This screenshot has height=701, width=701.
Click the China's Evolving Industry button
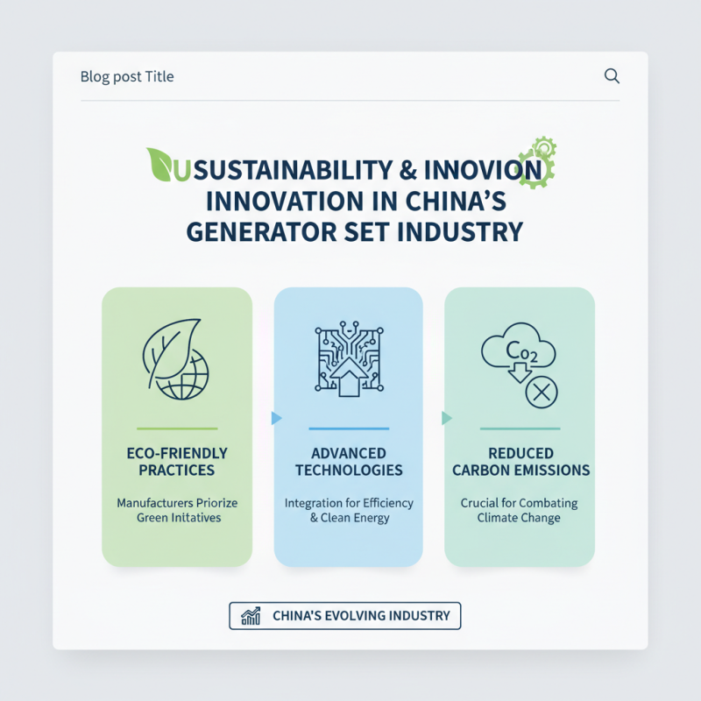pyautogui.click(x=344, y=616)
